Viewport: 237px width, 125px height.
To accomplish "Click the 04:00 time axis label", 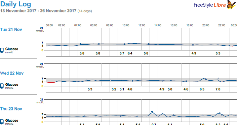I will click(78, 25).
